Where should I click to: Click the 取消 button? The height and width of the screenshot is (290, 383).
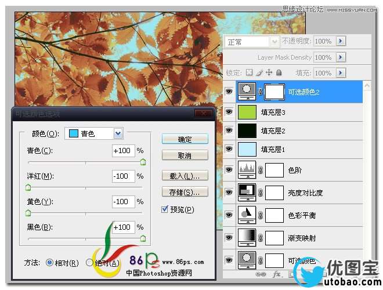tap(185, 155)
